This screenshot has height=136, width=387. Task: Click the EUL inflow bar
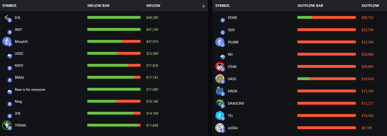click(x=114, y=18)
